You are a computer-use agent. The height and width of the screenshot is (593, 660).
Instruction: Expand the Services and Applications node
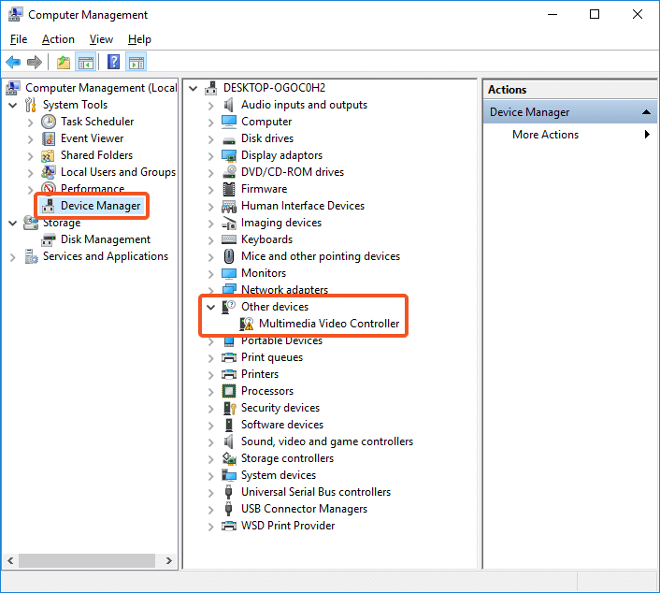coord(13,257)
